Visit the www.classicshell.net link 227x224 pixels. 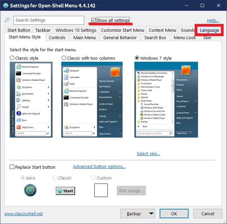click(24, 214)
